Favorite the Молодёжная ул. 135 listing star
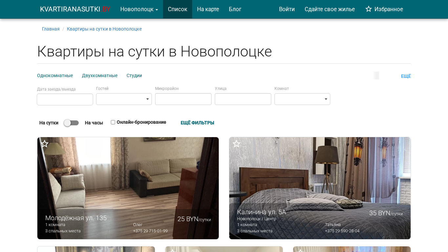This screenshot has width=448, height=252. (45, 144)
